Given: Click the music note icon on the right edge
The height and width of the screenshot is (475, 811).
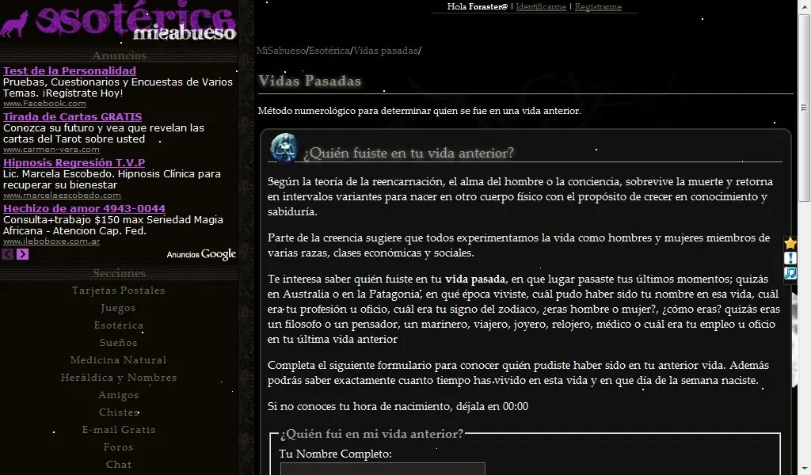Looking at the screenshot, I should (790, 275).
